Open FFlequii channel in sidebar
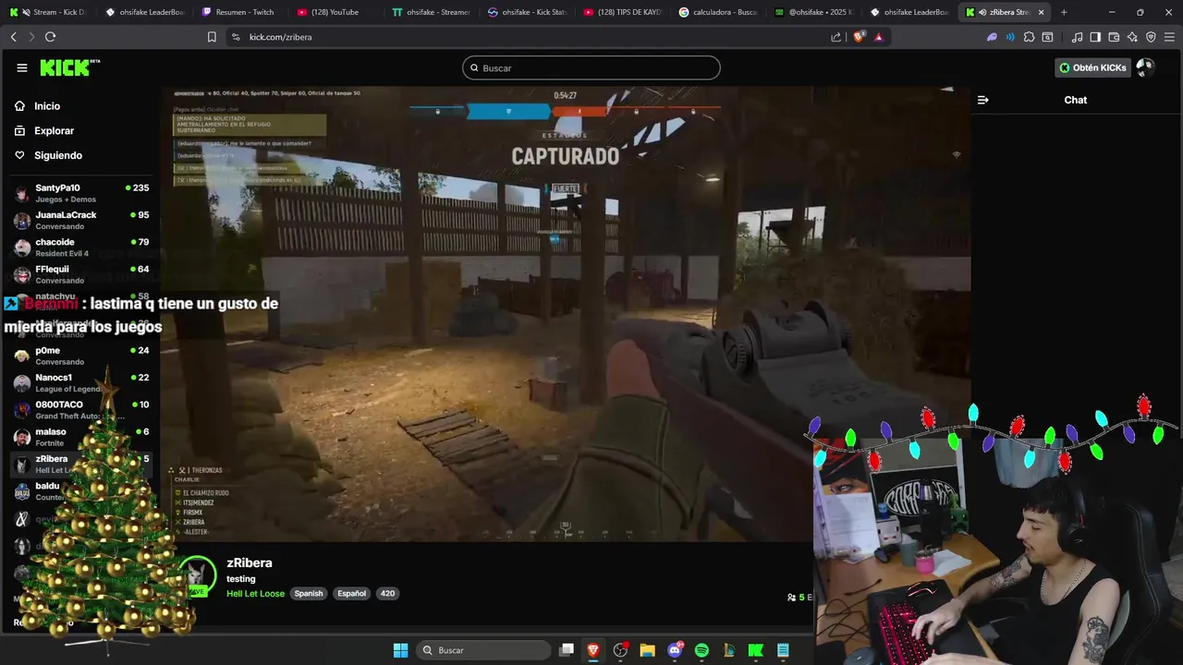This screenshot has height=665, width=1183. tap(81, 274)
